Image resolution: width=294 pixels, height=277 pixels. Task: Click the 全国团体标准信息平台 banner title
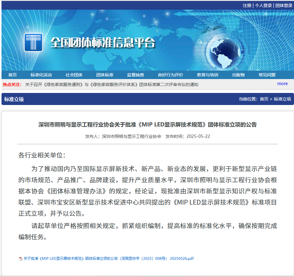click(x=103, y=43)
